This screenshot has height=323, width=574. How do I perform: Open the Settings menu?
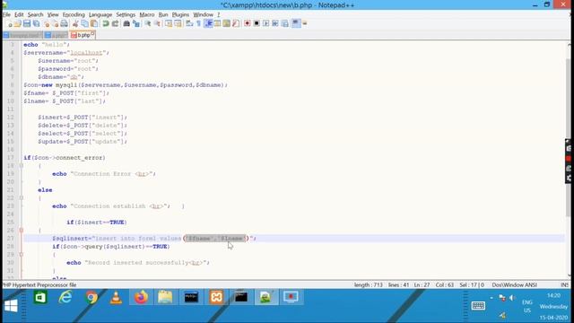pyautogui.click(x=126, y=14)
